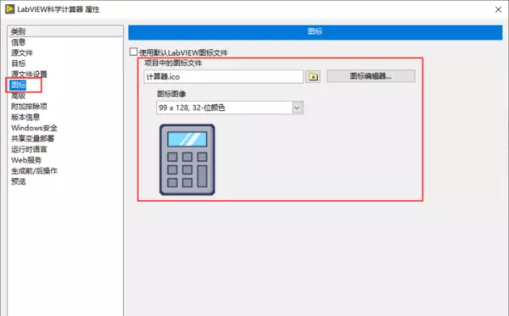Go to the 预览 category
The image size is (509, 316).
click(x=18, y=181)
